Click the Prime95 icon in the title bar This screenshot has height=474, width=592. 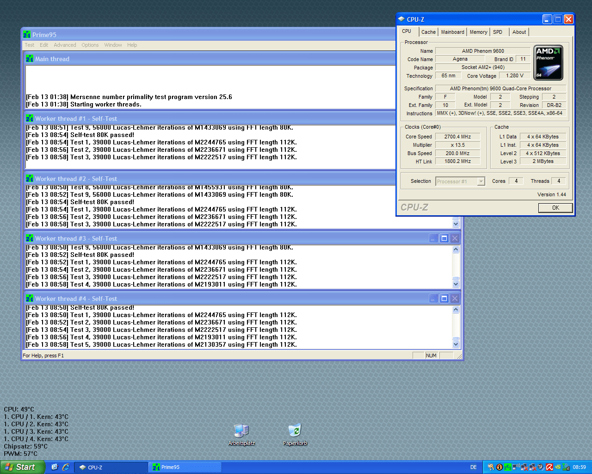pos(27,34)
